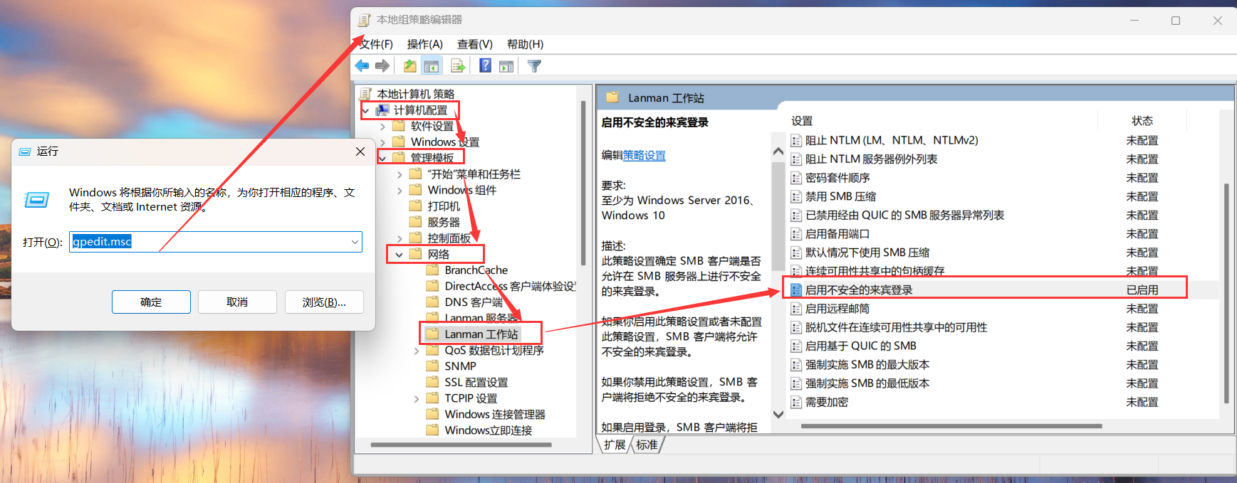This screenshot has height=483, width=1237.
Task: Click the 设置 column header
Action: pyautogui.click(x=802, y=121)
